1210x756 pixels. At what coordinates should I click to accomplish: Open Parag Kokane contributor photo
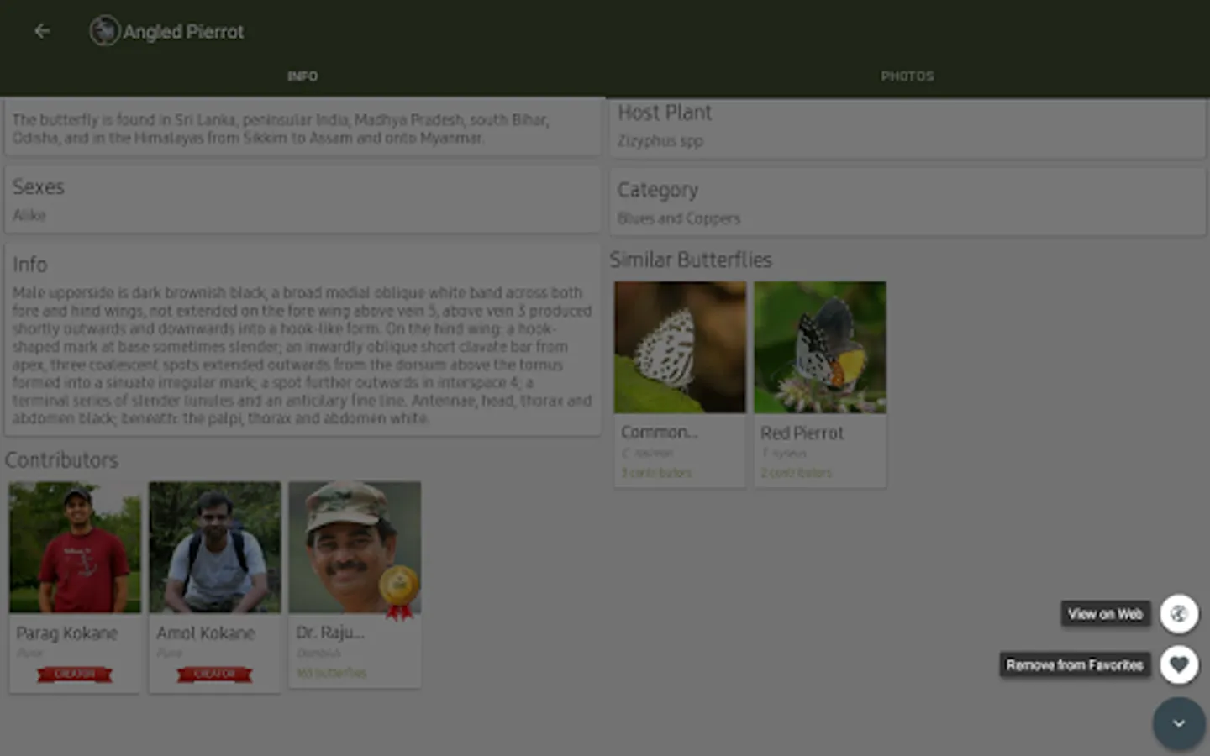(x=75, y=547)
